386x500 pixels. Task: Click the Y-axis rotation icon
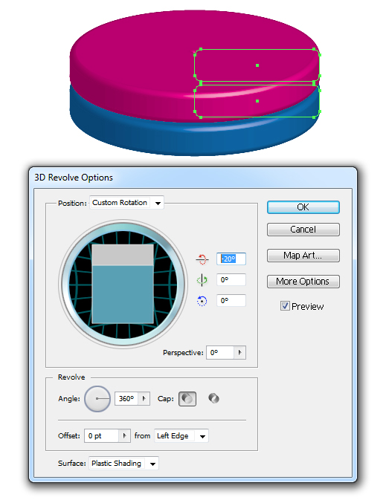coord(202,280)
